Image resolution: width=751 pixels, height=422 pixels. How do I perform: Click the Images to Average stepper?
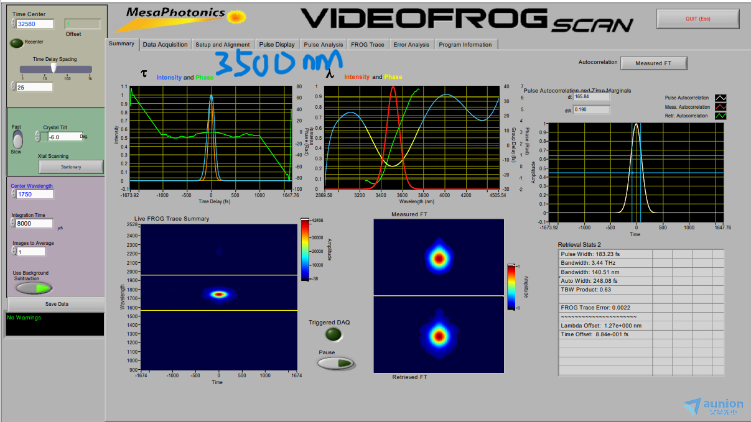[x=14, y=251]
